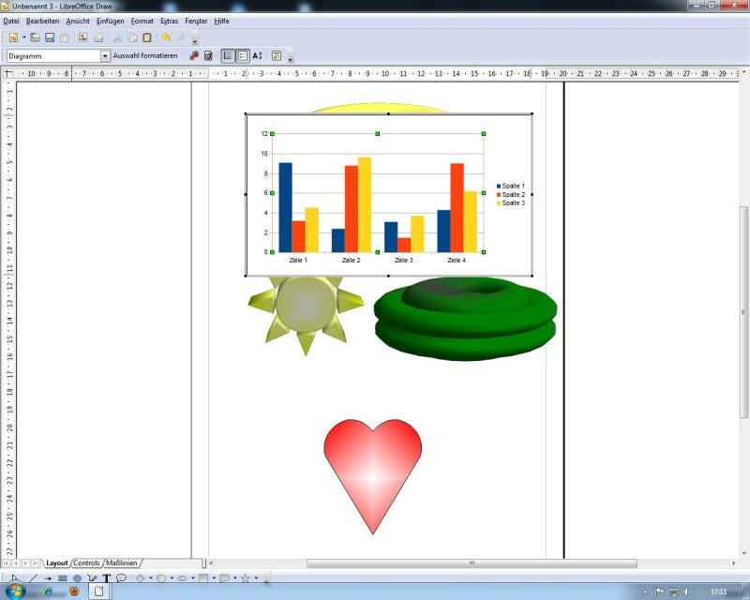Open the Flowchart dropdown arrow

coord(214,578)
